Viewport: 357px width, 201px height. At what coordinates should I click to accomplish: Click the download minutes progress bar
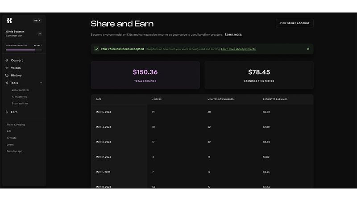[24, 50]
